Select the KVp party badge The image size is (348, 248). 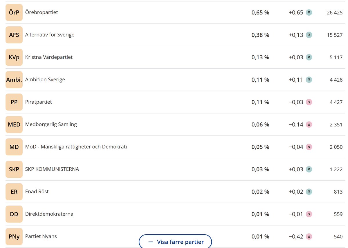click(14, 57)
